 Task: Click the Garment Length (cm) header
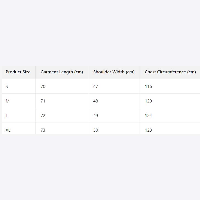pos(62,72)
